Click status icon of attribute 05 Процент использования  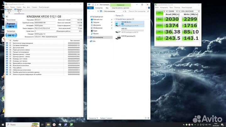[x=7, y=52]
